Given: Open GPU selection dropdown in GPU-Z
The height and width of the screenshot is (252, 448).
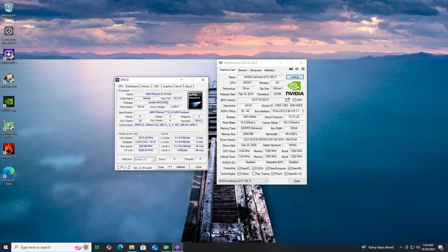Looking at the screenshot, I should coord(243,181).
